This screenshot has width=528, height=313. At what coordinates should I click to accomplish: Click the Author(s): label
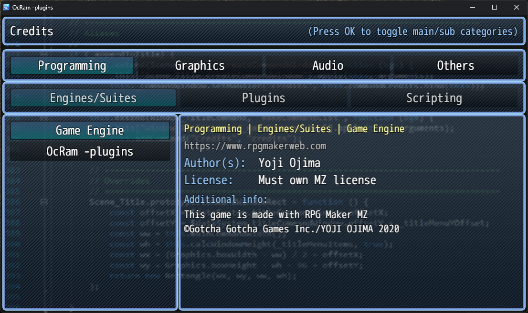pyautogui.click(x=214, y=163)
